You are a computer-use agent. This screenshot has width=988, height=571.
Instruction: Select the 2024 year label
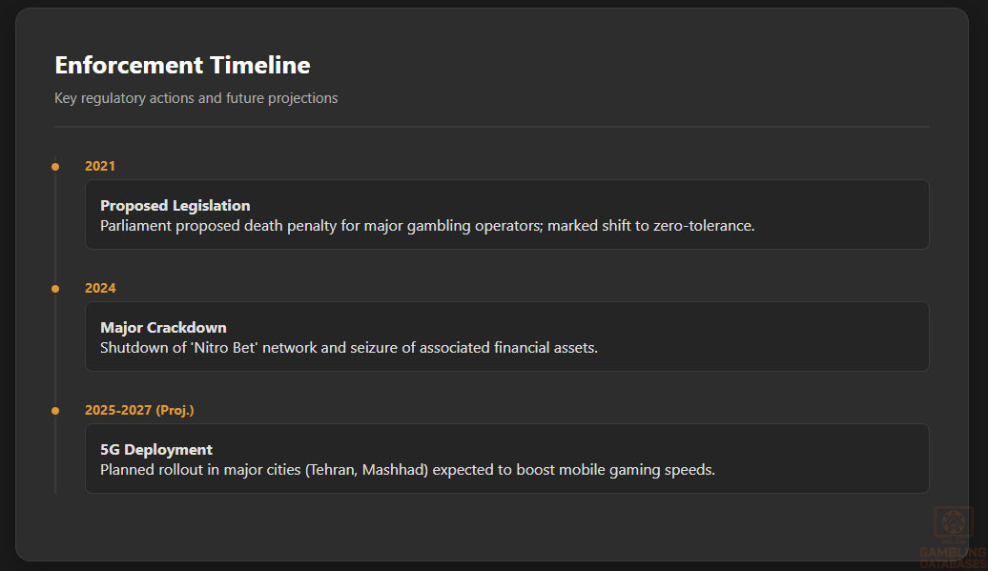point(100,288)
